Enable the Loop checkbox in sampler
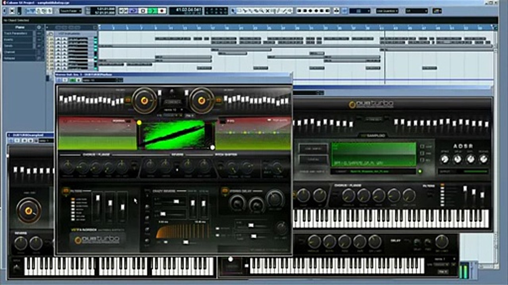 [423, 146]
